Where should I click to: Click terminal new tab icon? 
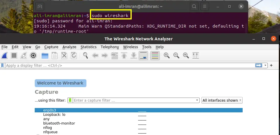click(40, 7)
